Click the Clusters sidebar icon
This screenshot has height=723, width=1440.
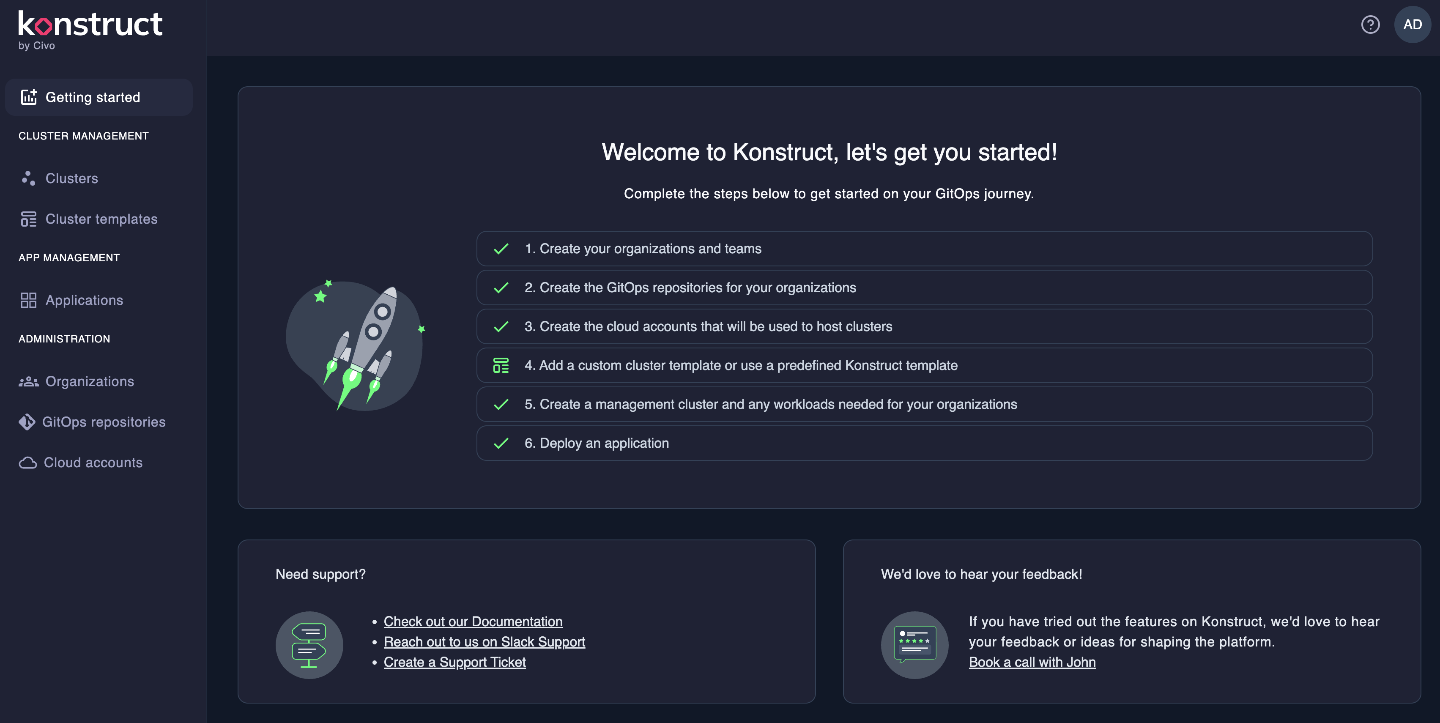[x=28, y=178]
